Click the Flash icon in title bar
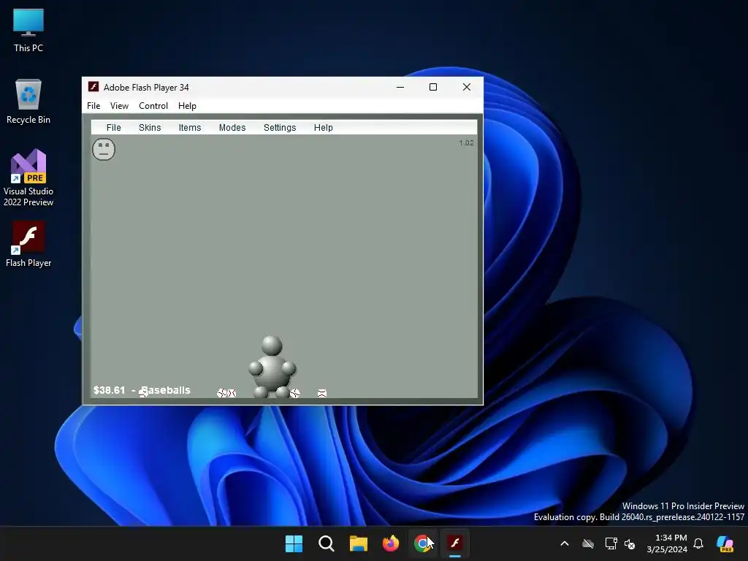748x561 pixels. (93, 87)
